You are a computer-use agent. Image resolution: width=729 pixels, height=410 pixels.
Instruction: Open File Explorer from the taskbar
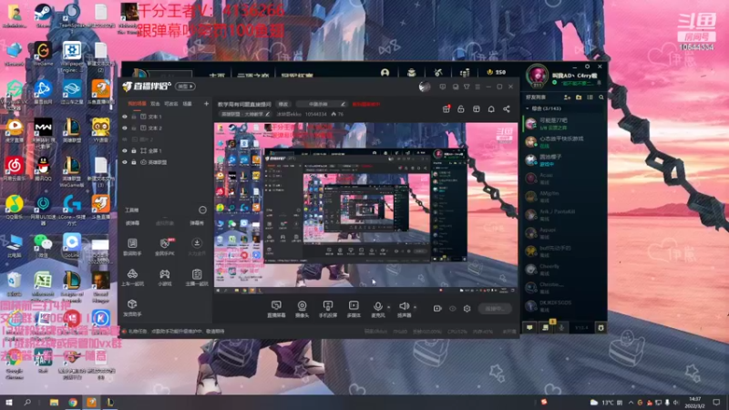coord(54,403)
